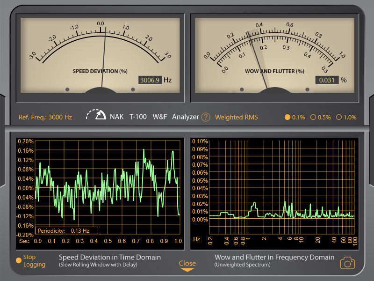Click the 0.20% time-domain axis label
Screen dimensions: 374x281
[26, 141]
